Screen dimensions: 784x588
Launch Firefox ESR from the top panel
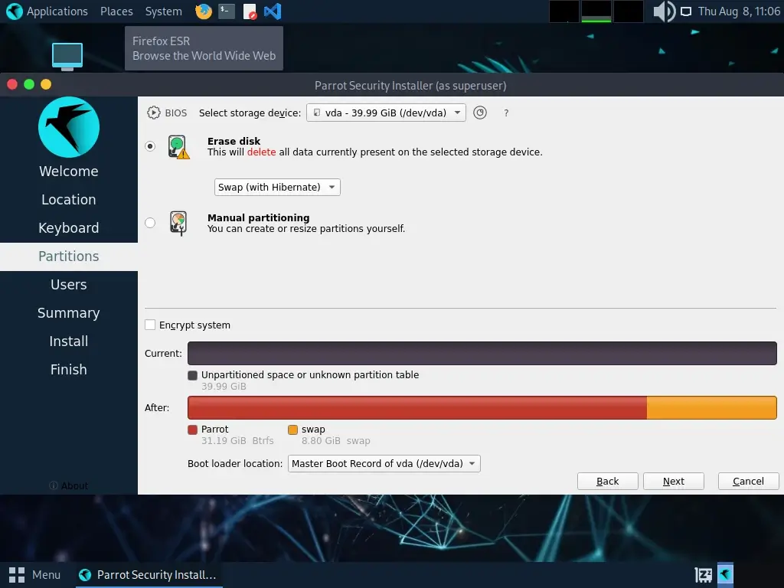pyautogui.click(x=204, y=11)
